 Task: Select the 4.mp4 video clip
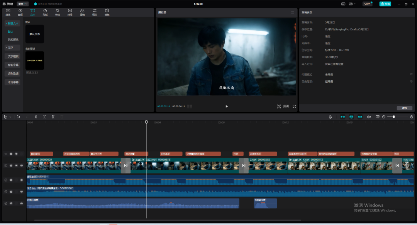[324, 165]
